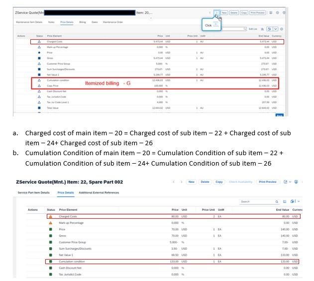Click New button in Item 20 toolbar
This screenshot has width=314, height=281.
click(224, 12)
